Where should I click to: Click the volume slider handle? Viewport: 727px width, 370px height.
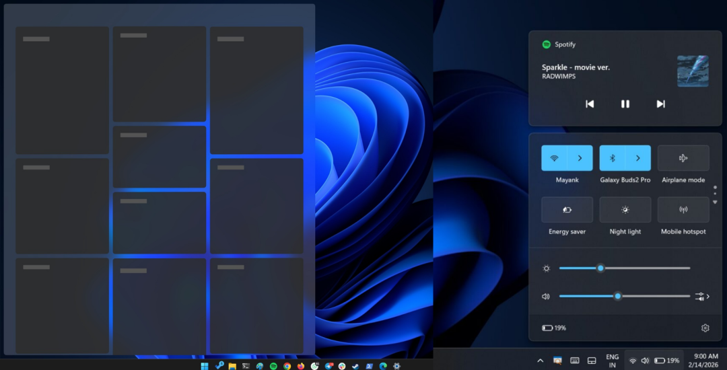pos(617,296)
